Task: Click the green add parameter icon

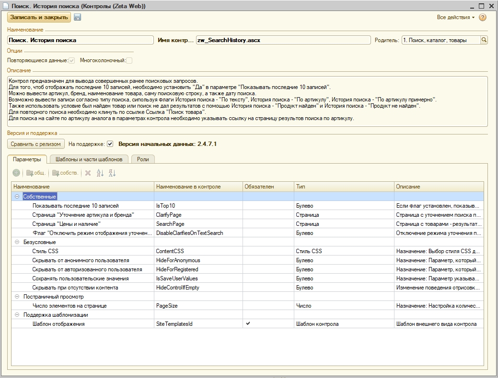Action: click(16, 173)
